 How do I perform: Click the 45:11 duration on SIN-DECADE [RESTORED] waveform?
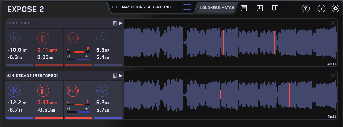pyautogui.click(x=332, y=117)
